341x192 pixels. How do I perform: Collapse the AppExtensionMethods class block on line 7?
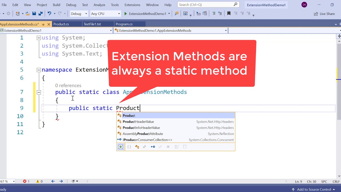(x=39, y=92)
